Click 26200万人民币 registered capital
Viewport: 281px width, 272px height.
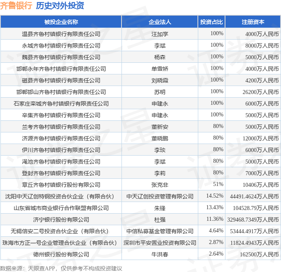click(x=261, y=92)
